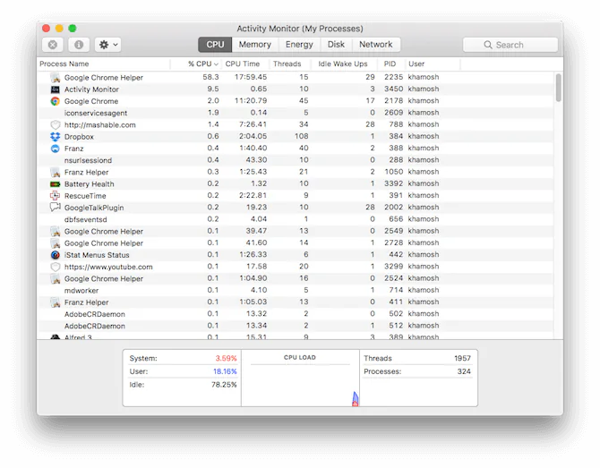Click the Threads count 1957
The image size is (600, 468).
[462, 358]
